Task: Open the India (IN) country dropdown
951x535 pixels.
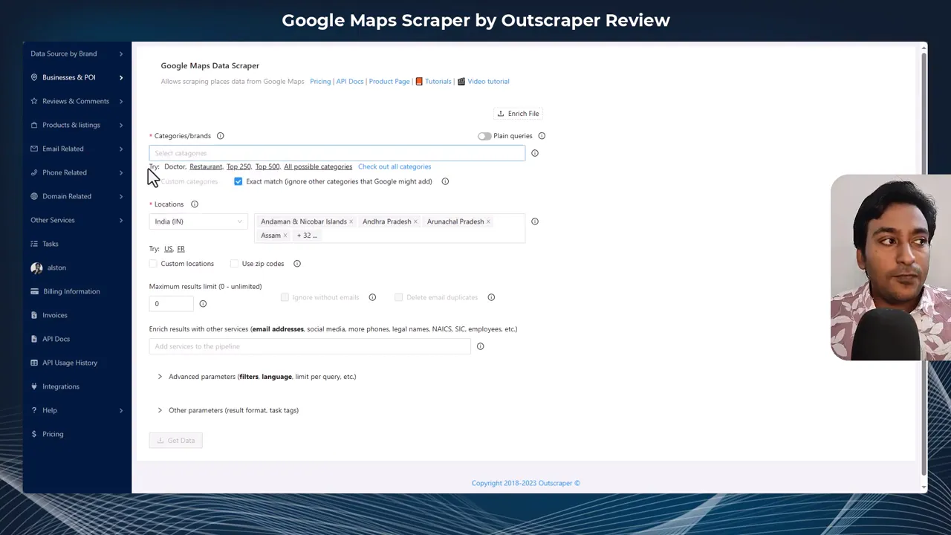Action: click(197, 221)
